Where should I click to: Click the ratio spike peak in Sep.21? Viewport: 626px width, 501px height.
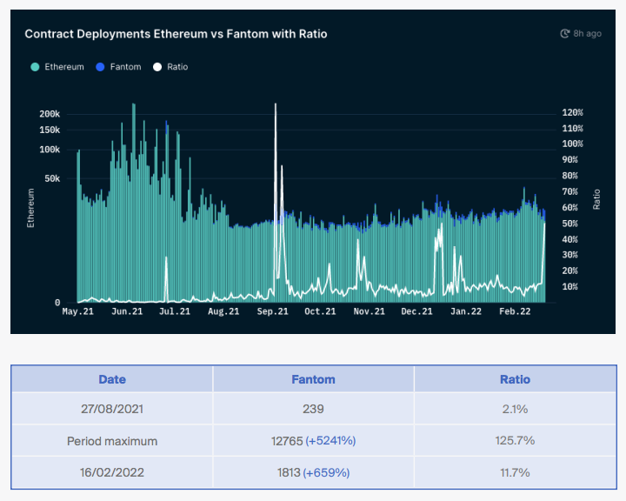tap(276, 104)
